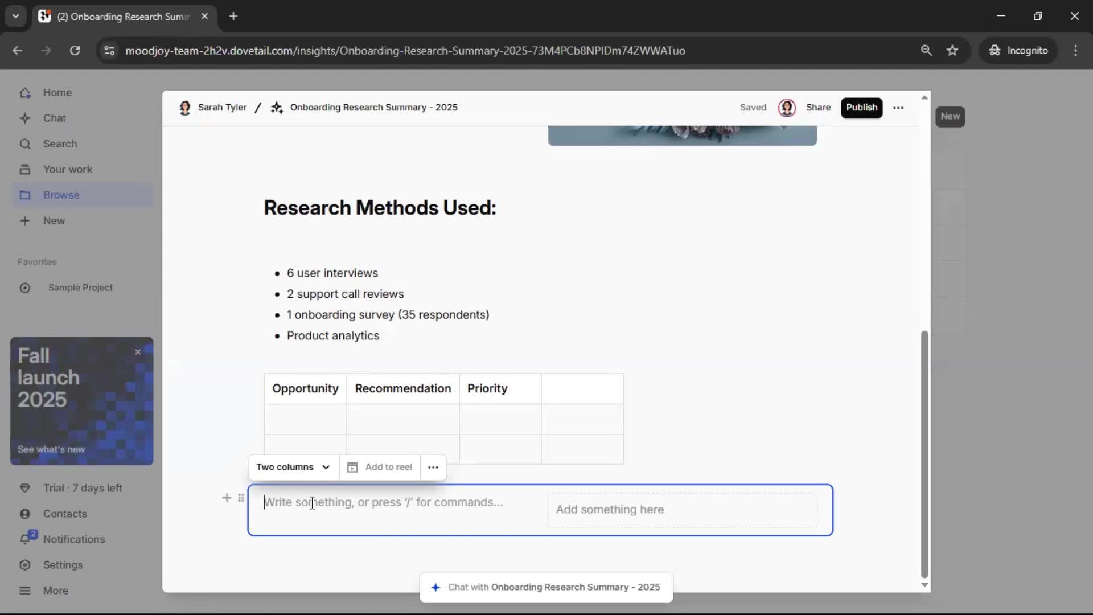Click the Search sidebar icon
Viewport: 1093px width, 615px height.
pos(25,144)
